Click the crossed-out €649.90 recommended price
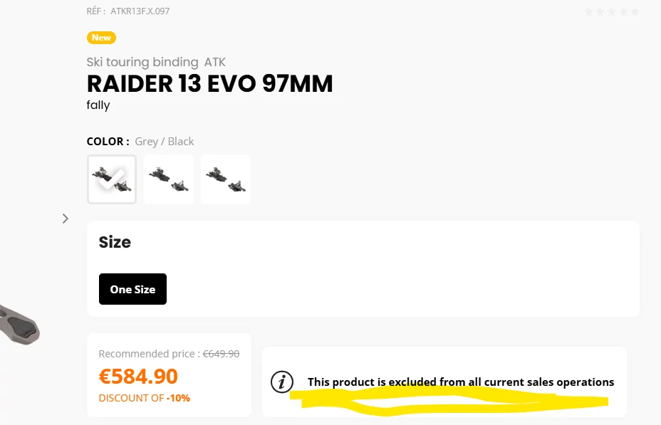The image size is (661, 425). (x=221, y=354)
